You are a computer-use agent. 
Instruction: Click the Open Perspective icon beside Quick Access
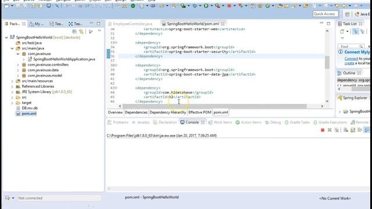click(x=348, y=14)
